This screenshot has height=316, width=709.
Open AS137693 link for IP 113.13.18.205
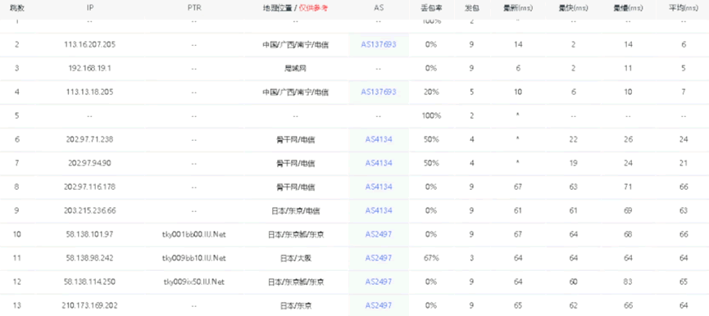(x=379, y=92)
